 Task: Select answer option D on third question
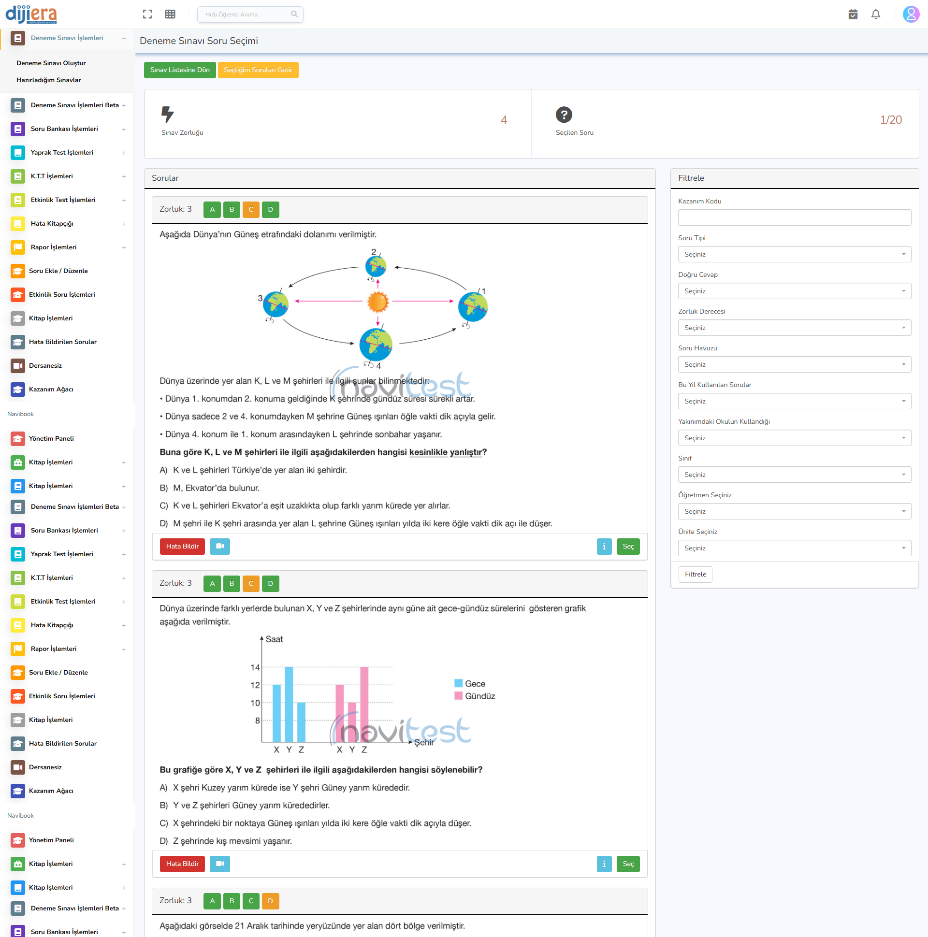[270, 901]
